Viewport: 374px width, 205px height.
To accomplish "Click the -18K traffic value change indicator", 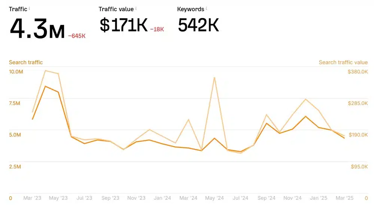I will pyautogui.click(x=157, y=30).
